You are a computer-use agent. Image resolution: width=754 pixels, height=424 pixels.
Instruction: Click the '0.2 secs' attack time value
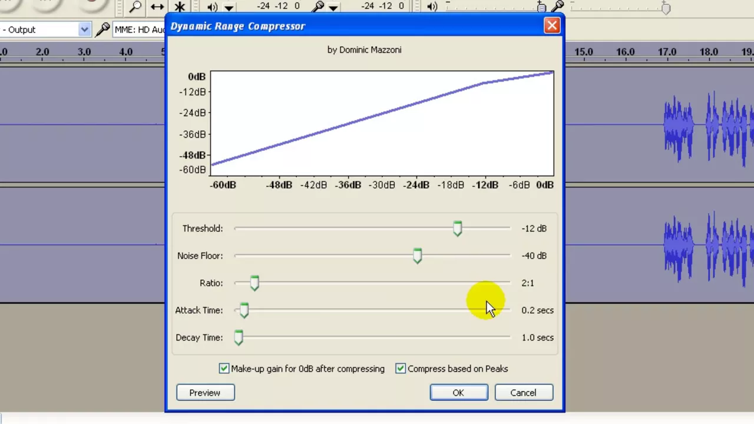click(x=537, y=310)
